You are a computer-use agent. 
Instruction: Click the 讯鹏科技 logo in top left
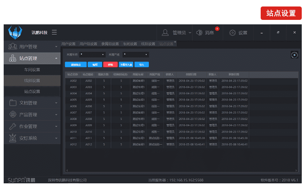15,32
